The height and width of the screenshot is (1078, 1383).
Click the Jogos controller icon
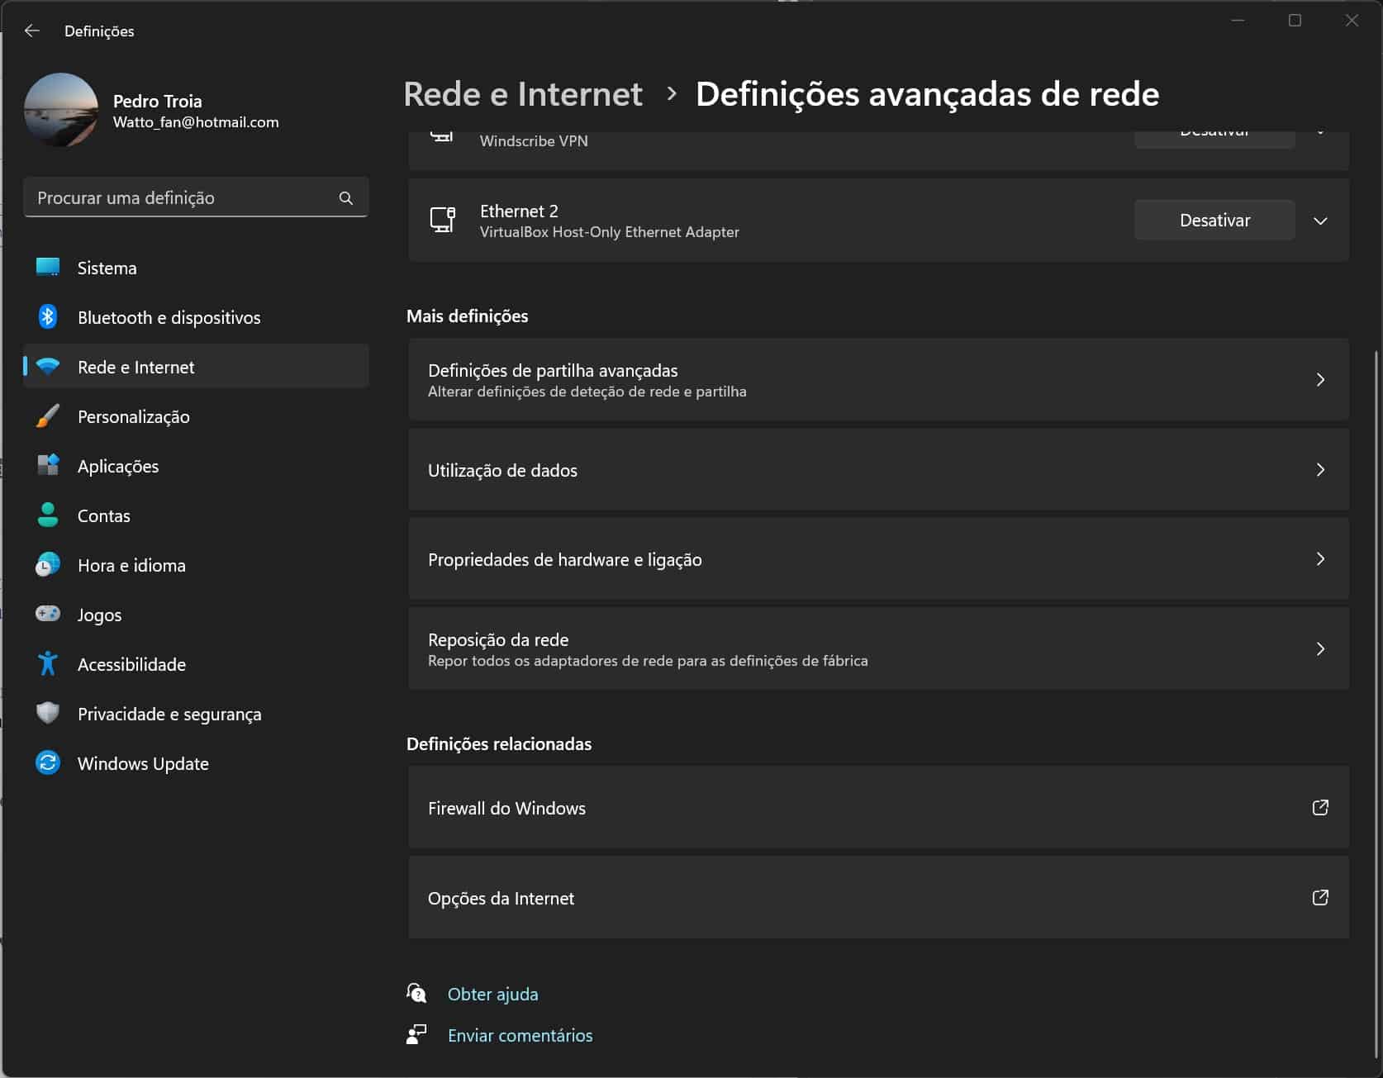pos(48,614)
